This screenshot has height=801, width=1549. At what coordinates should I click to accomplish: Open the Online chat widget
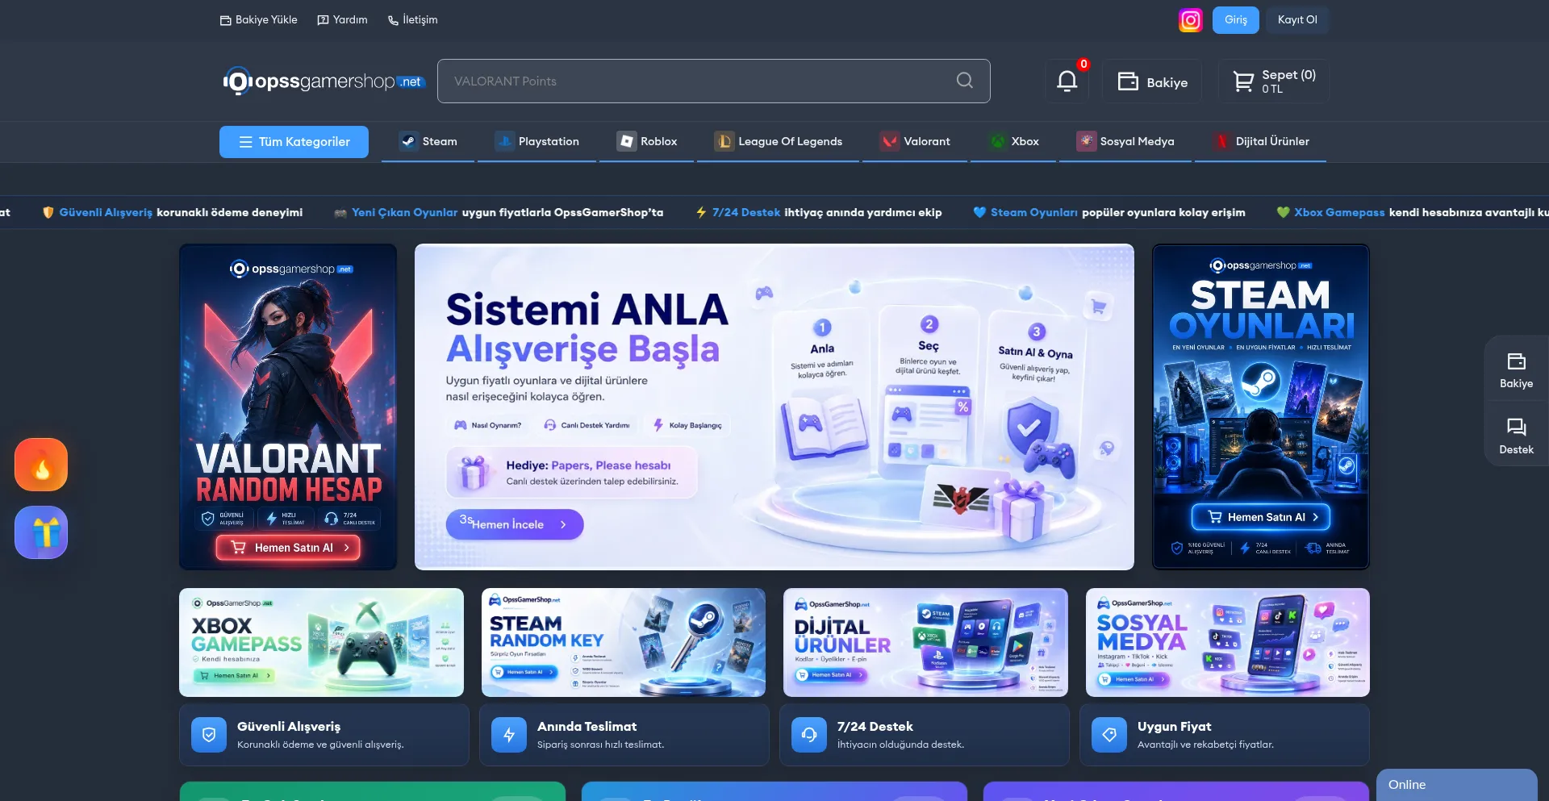1456,785
